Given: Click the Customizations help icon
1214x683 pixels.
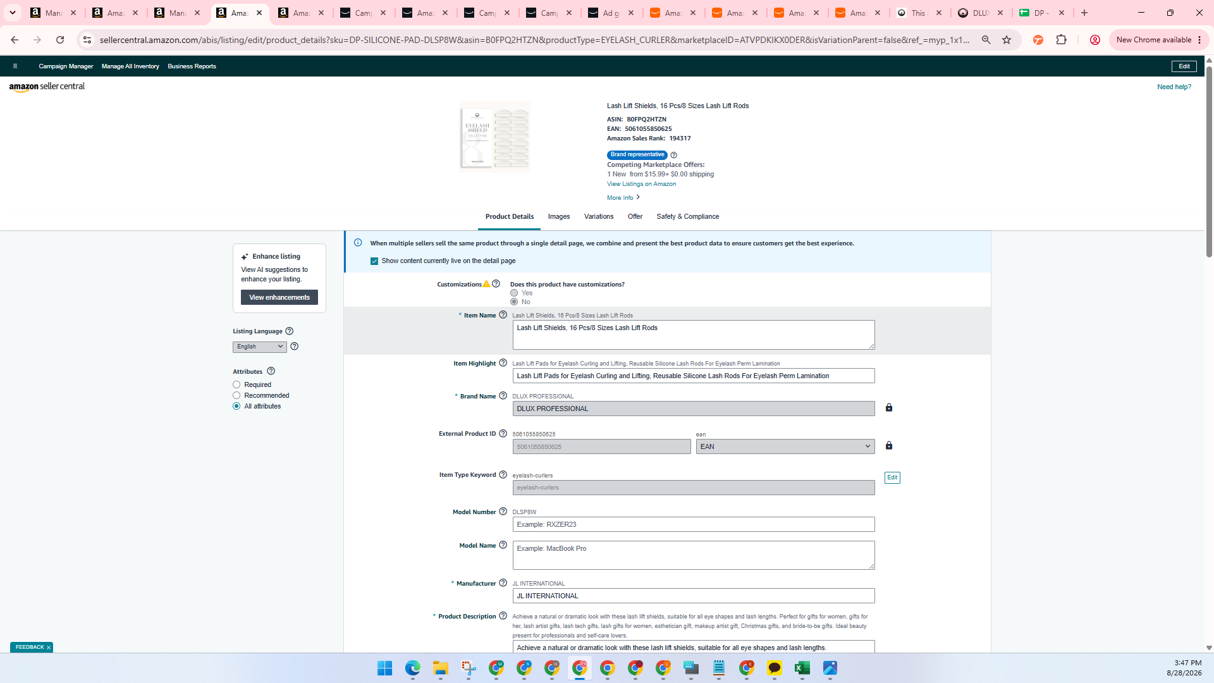Looking at the screenshot, I should (x=496, y=284).
